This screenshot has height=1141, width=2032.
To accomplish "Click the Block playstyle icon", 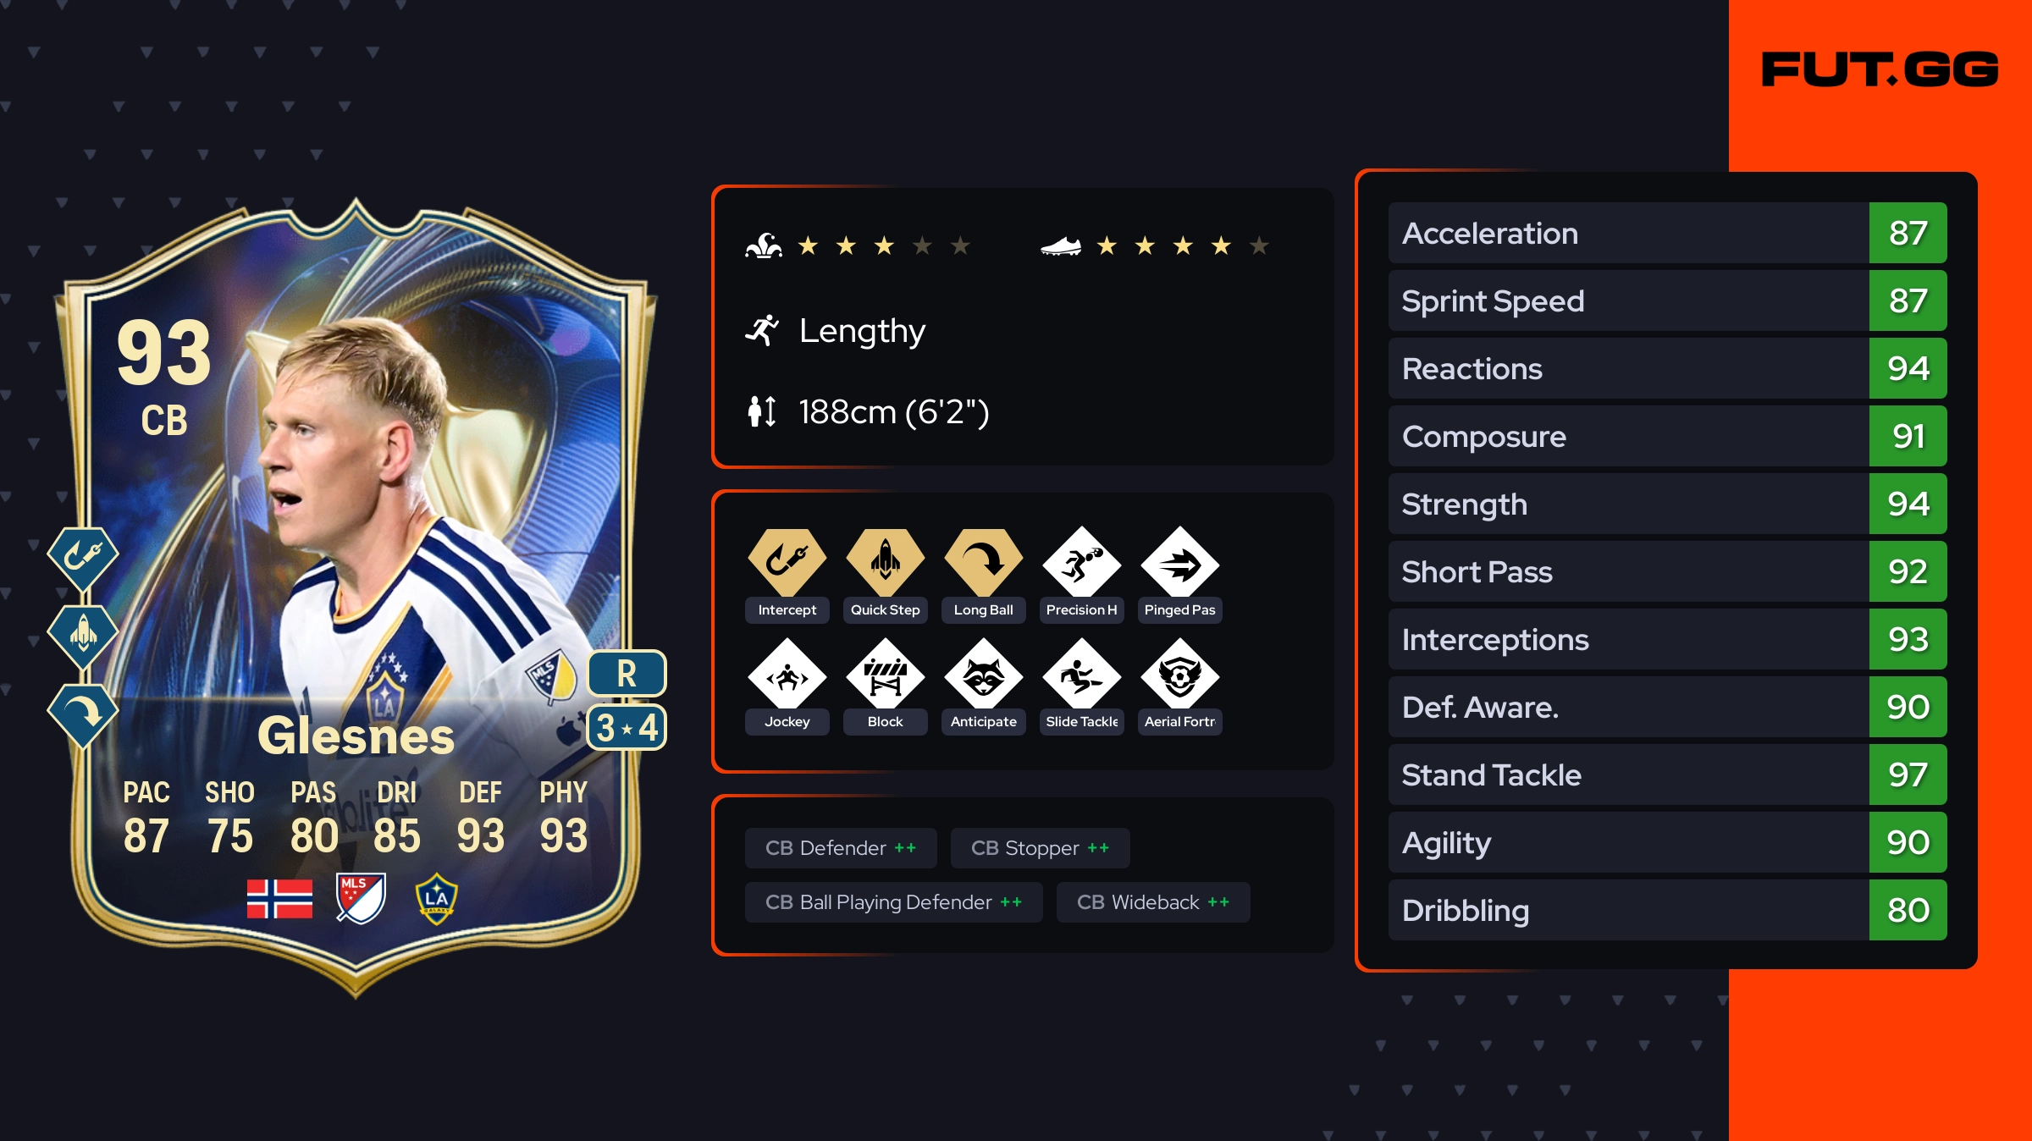I will pos(885,676).
